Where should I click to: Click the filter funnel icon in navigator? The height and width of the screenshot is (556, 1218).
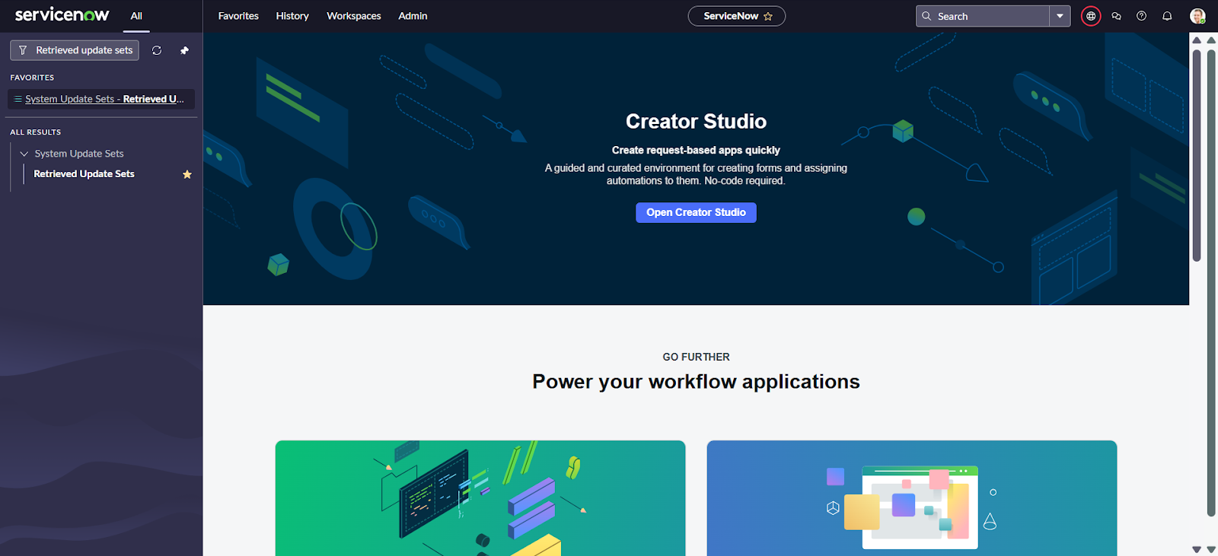pos(23,50)
